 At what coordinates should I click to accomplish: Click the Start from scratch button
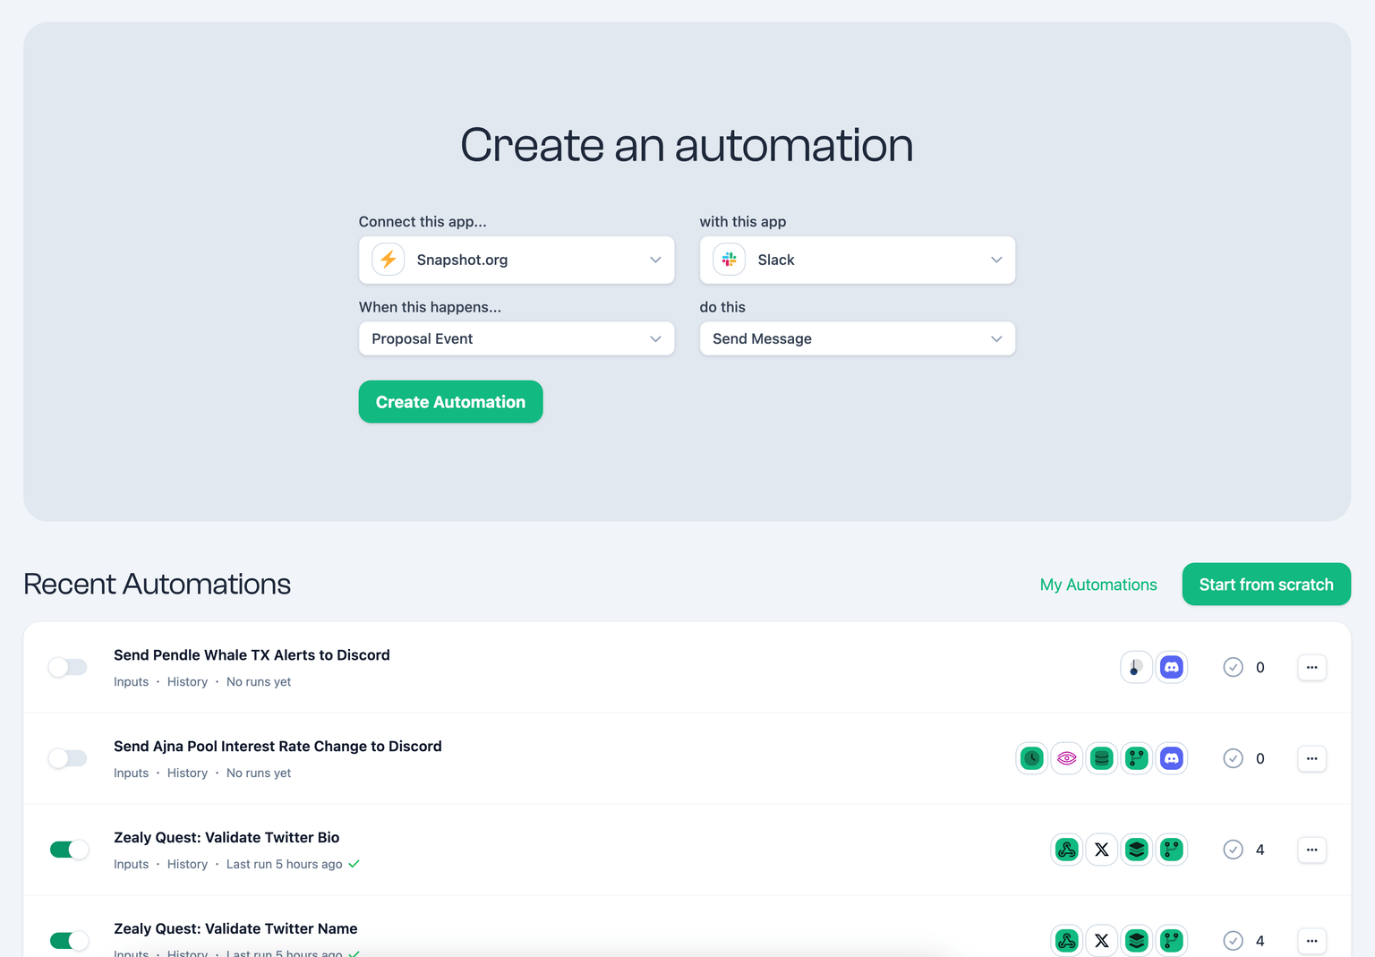1267,585
